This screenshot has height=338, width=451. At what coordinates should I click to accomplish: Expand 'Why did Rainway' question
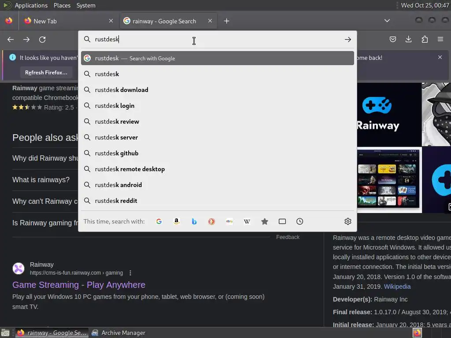pyautogui.click(x=45, y=158)
